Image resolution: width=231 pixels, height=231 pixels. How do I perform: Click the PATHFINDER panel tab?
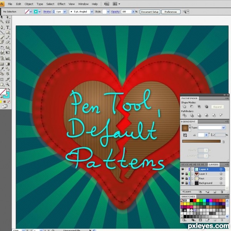pyautogui.click(x=189, y=98)
